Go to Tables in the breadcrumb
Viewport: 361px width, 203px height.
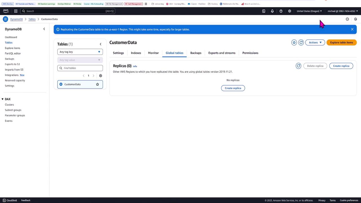(x=32, y=19)
